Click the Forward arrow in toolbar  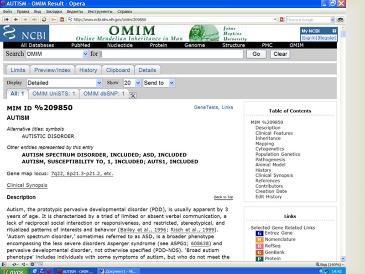[x=25, y=20]
